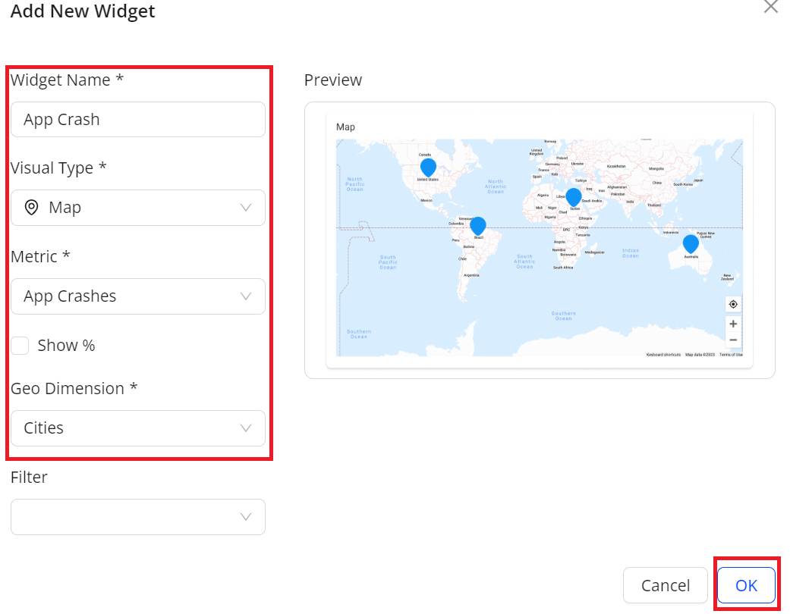This screenshot has height=614, width=790.
Task: Expand the Metric dropdown showing App Crashes
Action: point(138,296)
